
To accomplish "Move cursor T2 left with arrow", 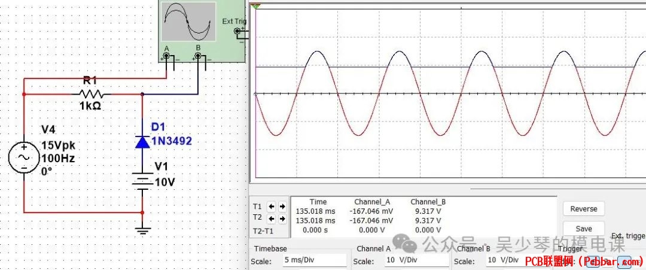I will 272,219.
